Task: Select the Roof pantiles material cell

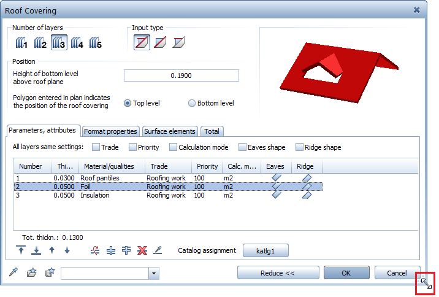Action: click(x=100, y=178)
